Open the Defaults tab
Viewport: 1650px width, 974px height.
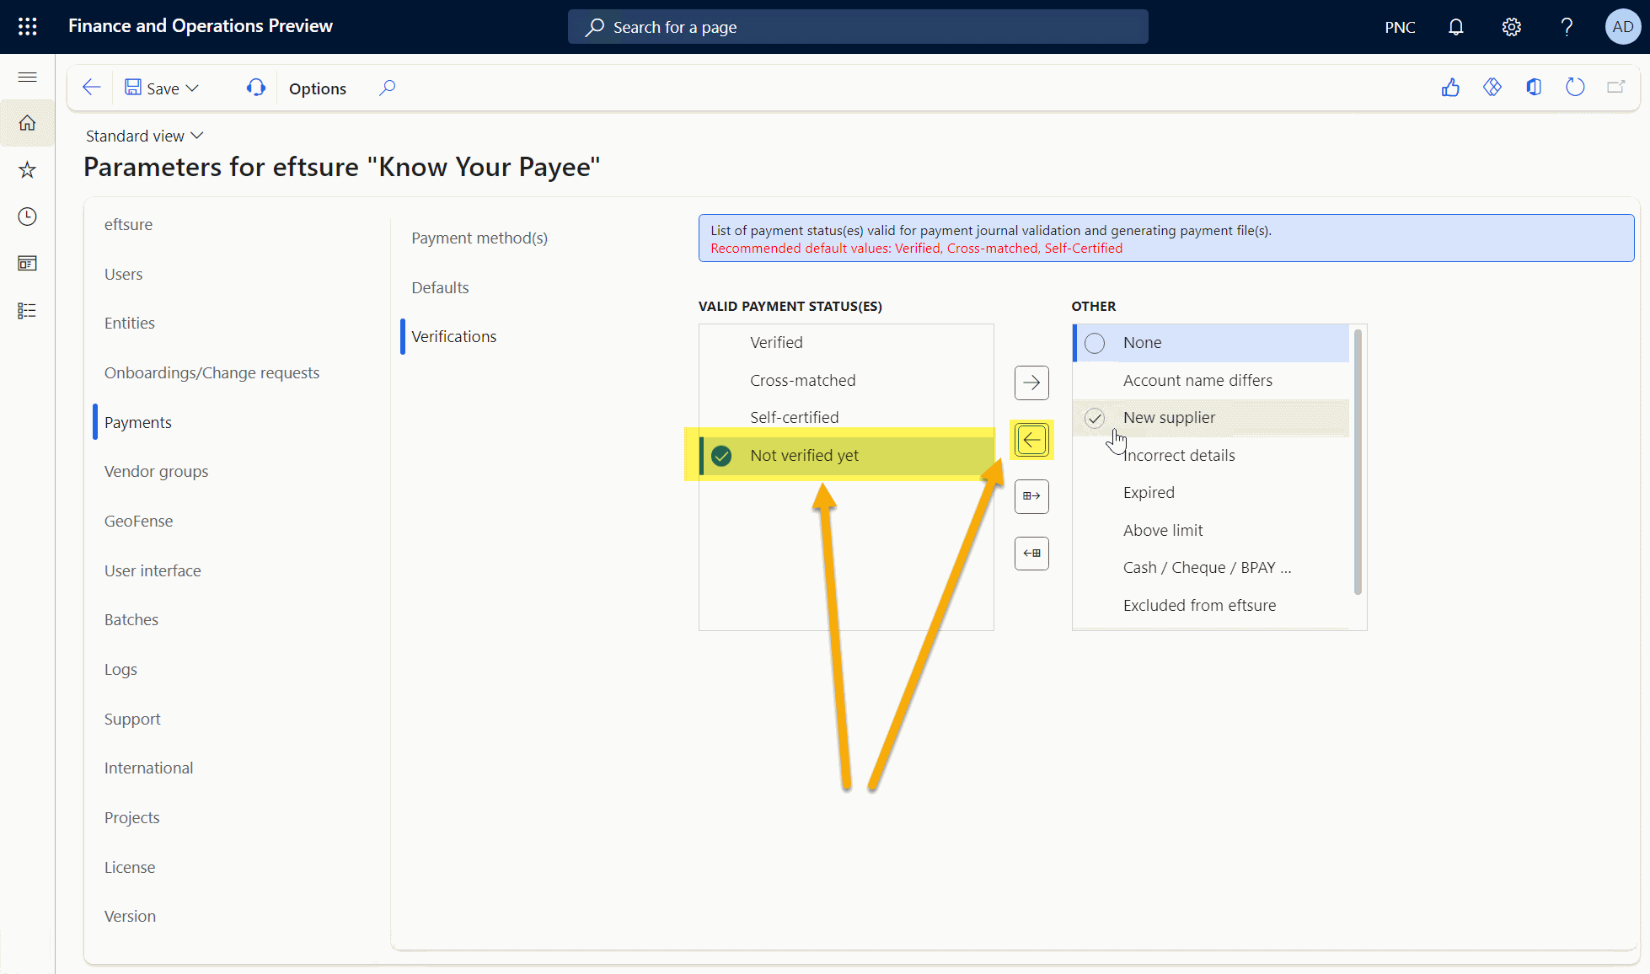point(440,288)
